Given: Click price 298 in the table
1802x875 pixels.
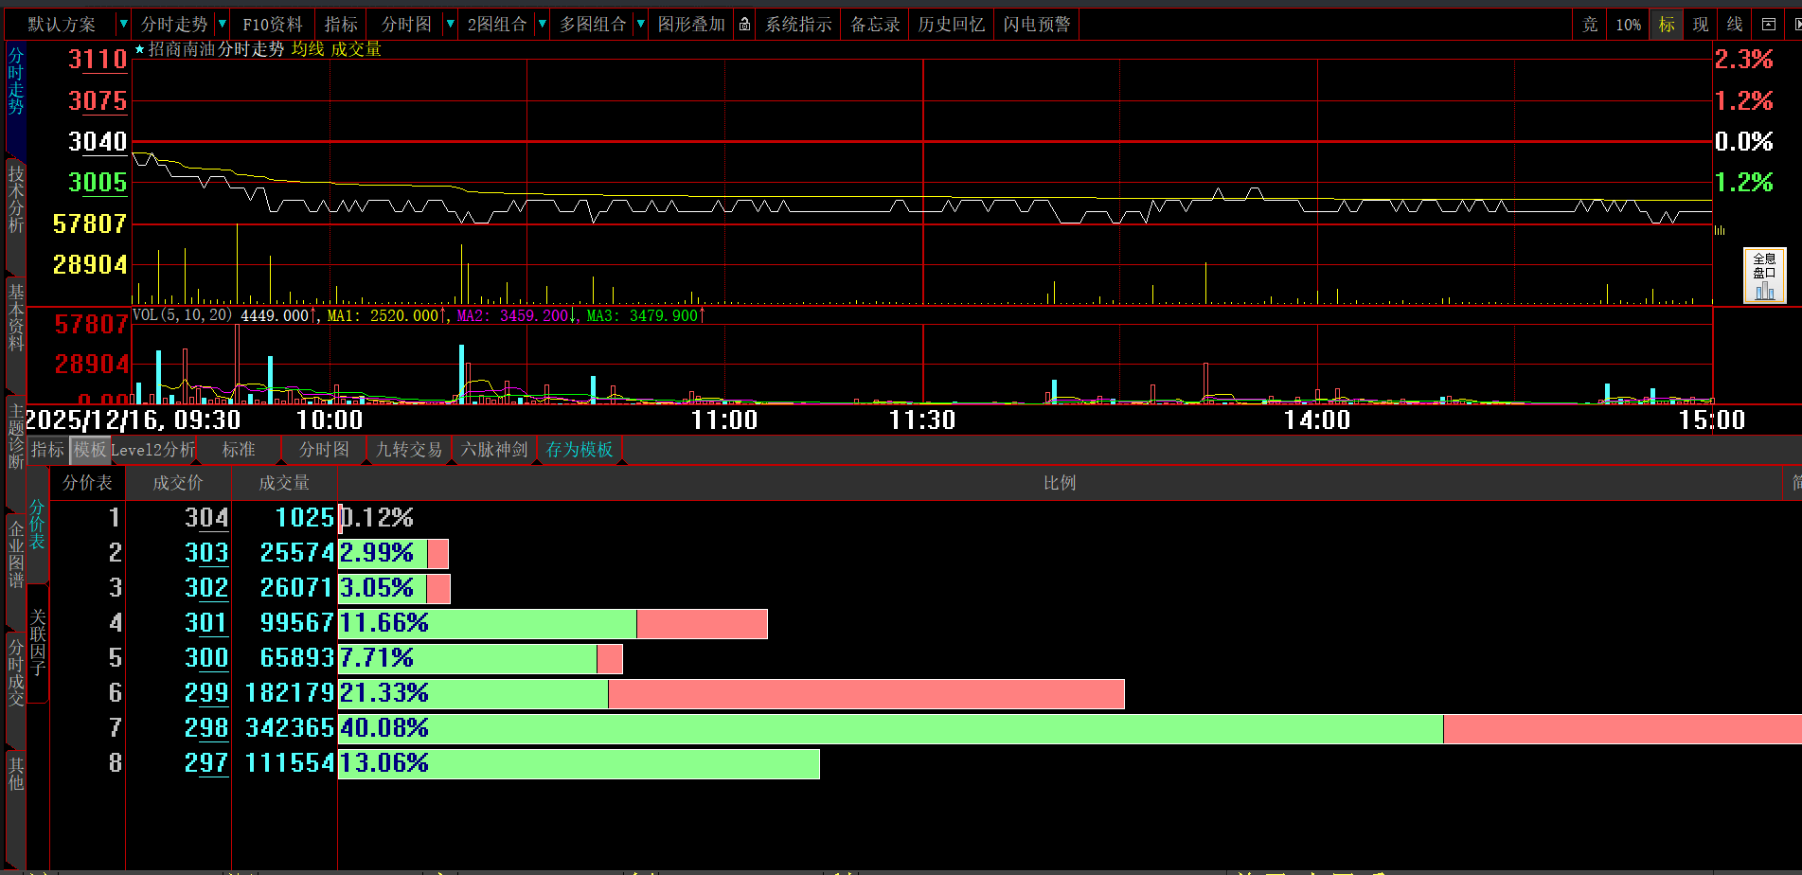Looking at the screenshot, I should 206,728.
